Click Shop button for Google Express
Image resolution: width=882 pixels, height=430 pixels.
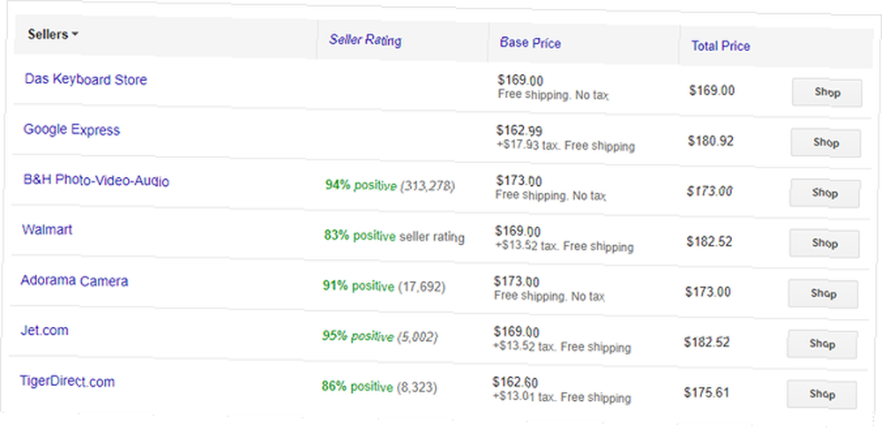coord(826,143)
